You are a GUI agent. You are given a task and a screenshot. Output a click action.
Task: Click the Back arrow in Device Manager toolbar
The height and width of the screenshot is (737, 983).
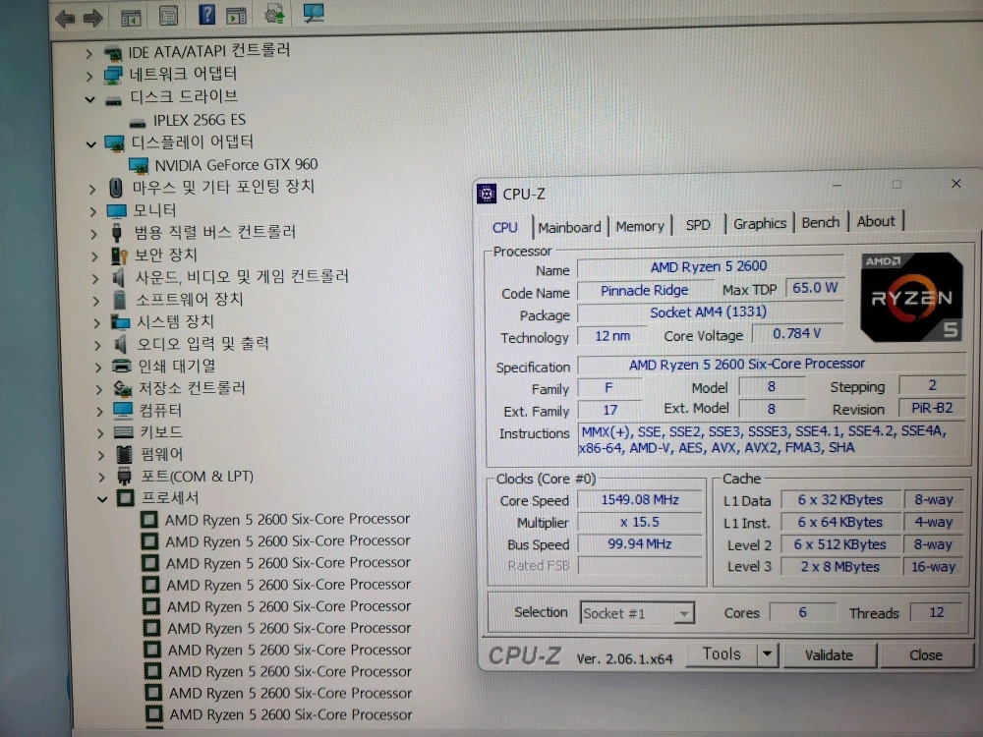(x=65, y=18)
